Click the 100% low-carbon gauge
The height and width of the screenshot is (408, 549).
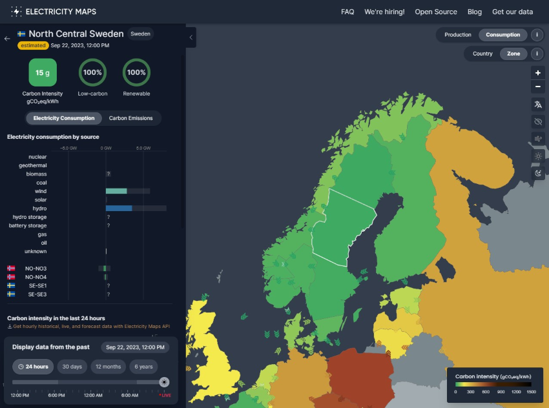click(x=92, y=72)
